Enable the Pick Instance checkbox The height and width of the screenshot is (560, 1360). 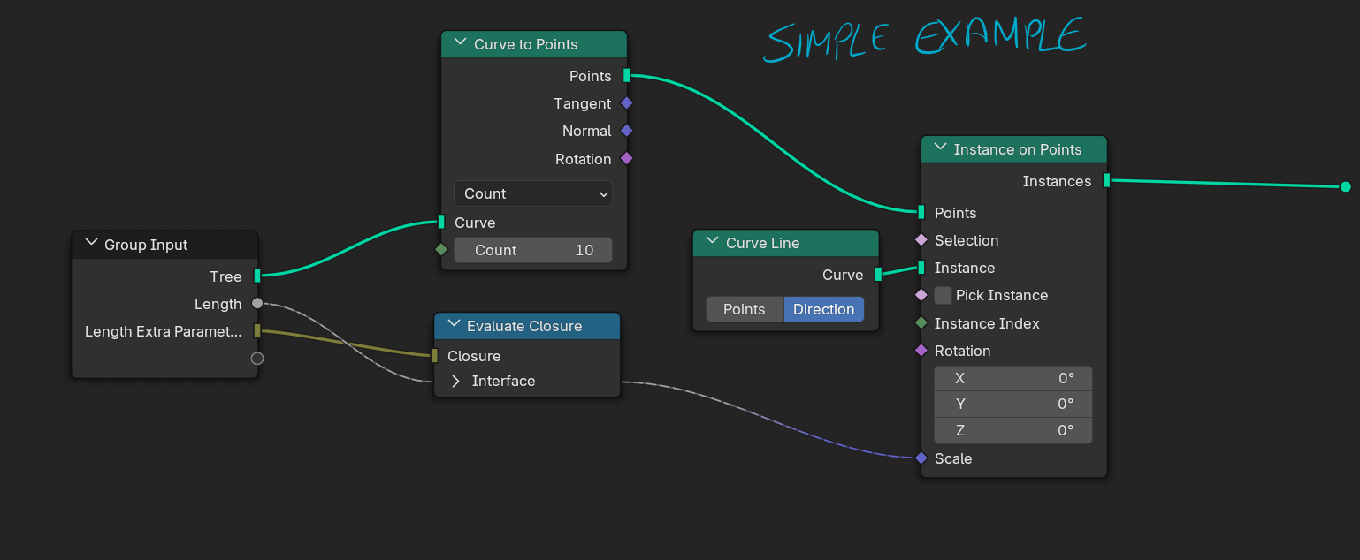944,295
